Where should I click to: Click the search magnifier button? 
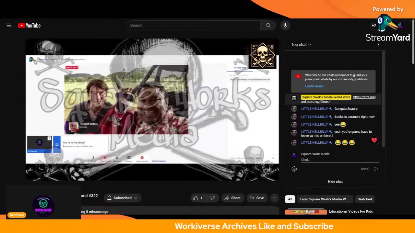point(268,25)
